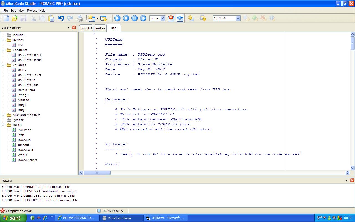355x222 pixels.
Task: Click the disabled green check toolbar icon
Action: pos(255,18)
